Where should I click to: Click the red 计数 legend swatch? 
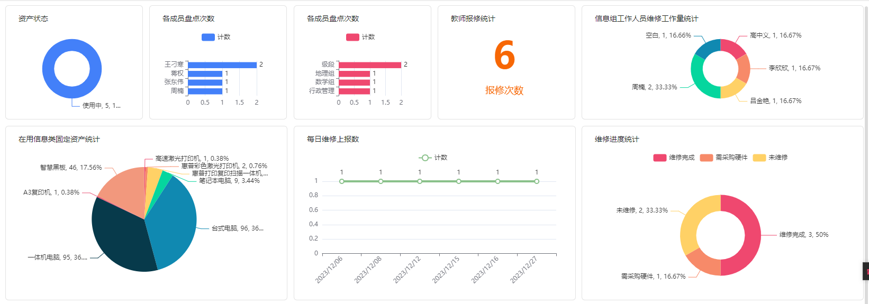point(352,37)
